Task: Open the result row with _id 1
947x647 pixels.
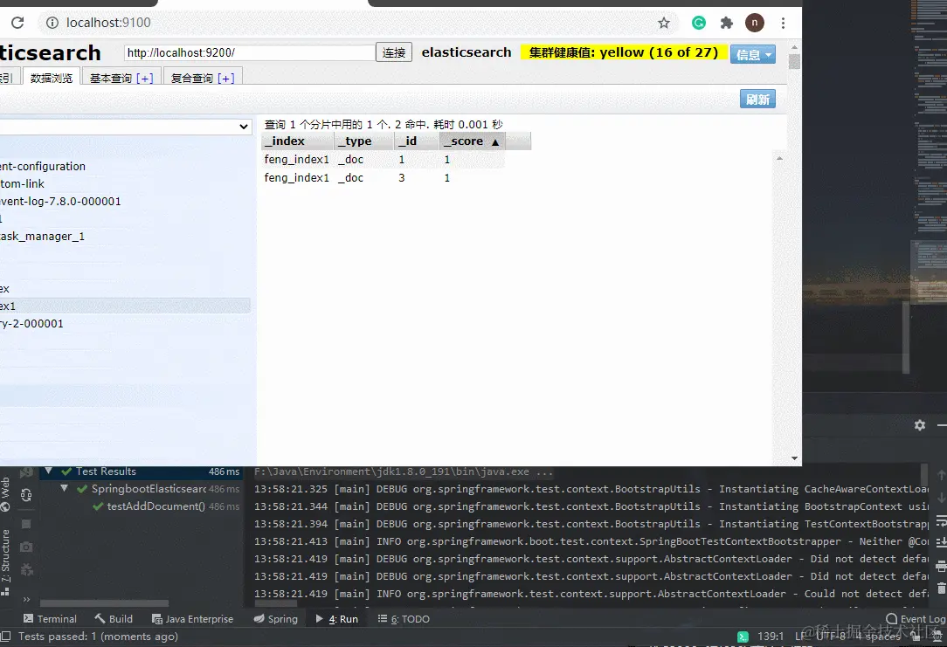Action: coord(383,159)
